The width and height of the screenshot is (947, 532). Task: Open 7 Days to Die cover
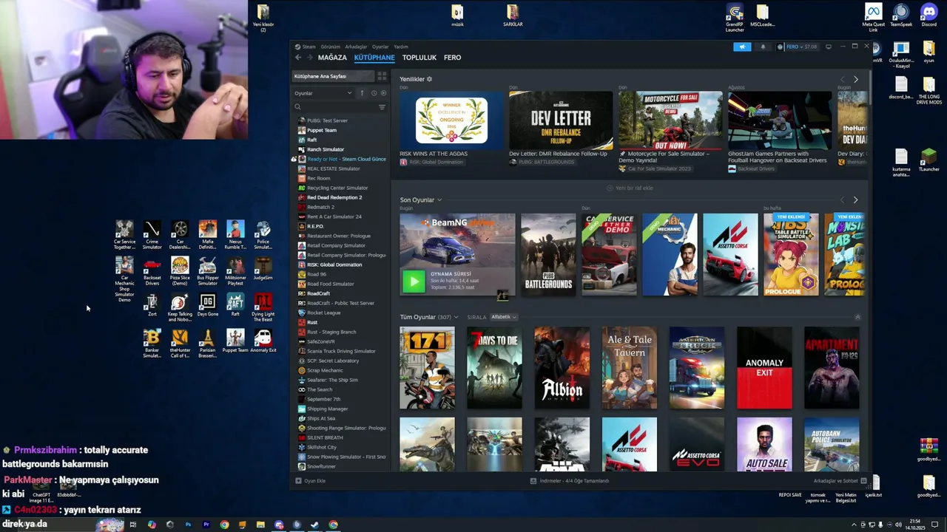point(494,368)
